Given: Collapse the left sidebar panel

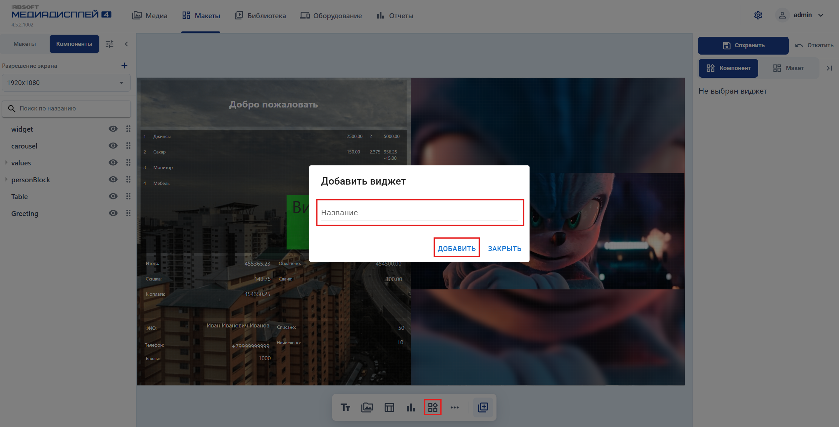Looking at the screenshot, I should pos(126,44).
